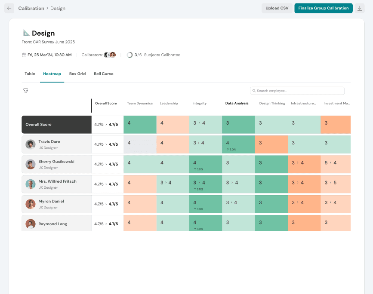The width and height of the screenshot is (373, 294).
Task: Click the Leadership column header
Action: [x=169, y=104]
